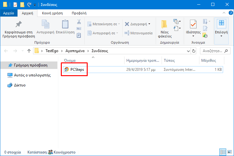
Task: Click the Αναζήτηση search field
Action: point(215,51)
